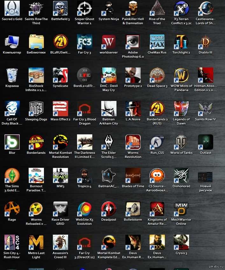Viewport: 225px width, 270px height.
Task: Open the Sacred 2 Gold shortcut
Action: [x=12, y=8]
